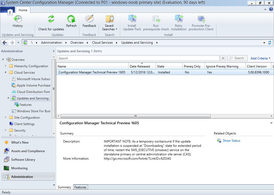Viewport: 274px width, 195px height.
Task: Open the Software Library workspace
Action: pyautogui.click(x=28, y=159)
